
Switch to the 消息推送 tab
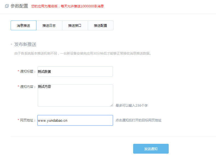[x=24, y=25]
